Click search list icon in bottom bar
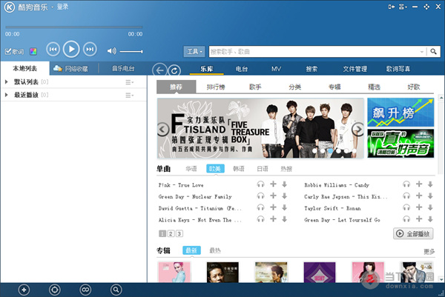 [x=116, y=290]
